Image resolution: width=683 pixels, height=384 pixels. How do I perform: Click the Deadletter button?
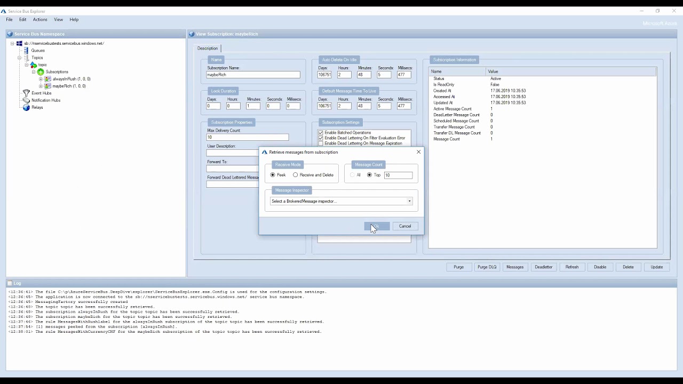pyautogui.click(x=544, y=267)
